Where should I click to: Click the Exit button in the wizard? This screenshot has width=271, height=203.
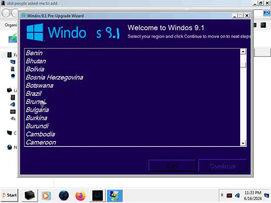[172, 166]
